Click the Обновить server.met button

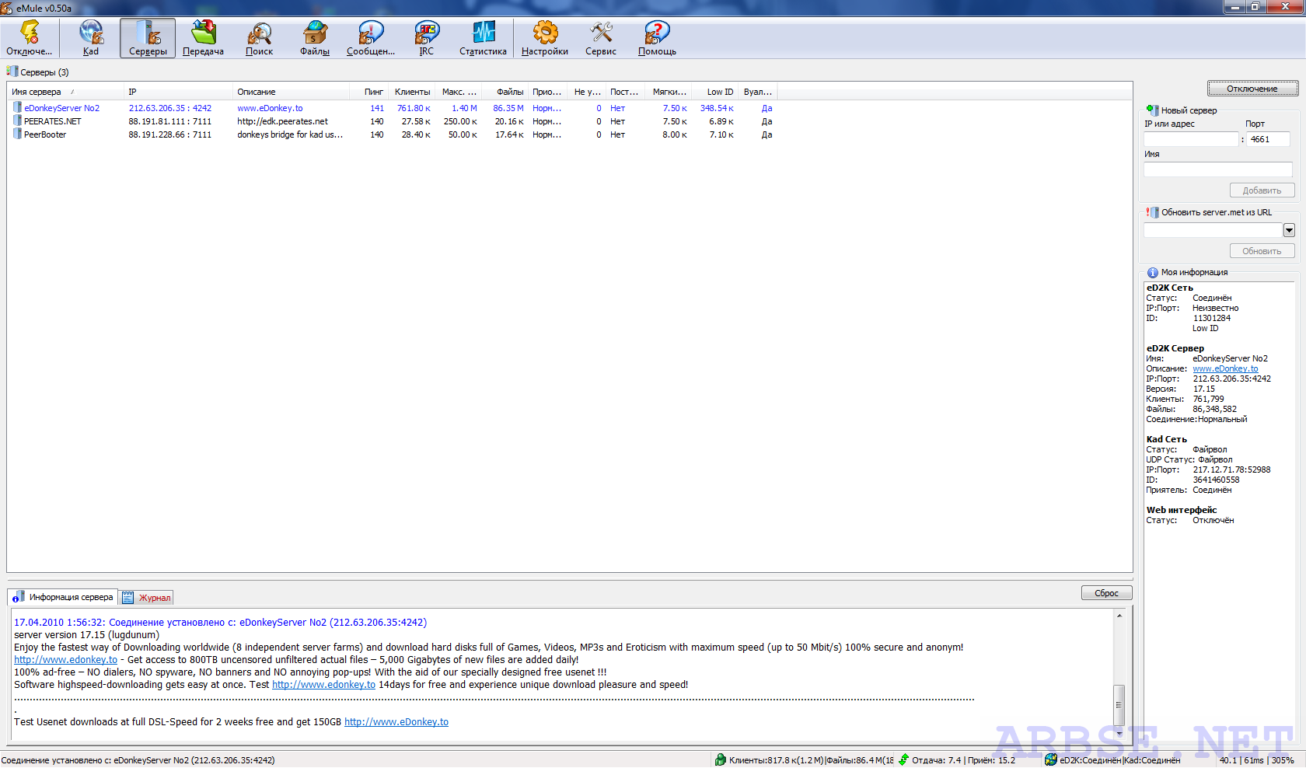tap(1262, 251)
